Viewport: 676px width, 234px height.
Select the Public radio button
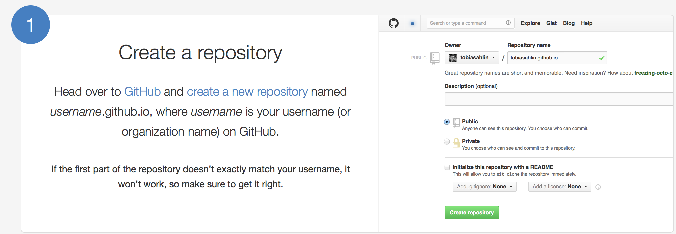447,122
